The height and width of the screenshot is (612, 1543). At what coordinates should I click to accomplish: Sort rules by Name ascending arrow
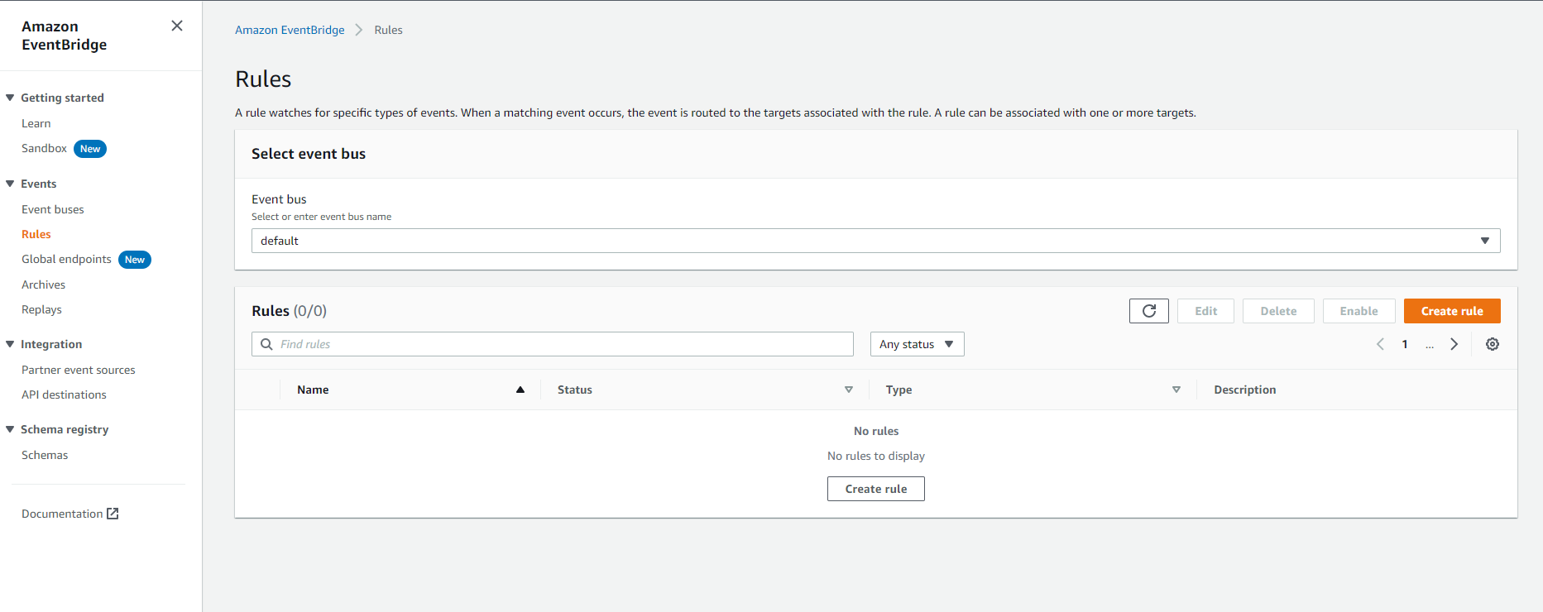tap(520, 390)
